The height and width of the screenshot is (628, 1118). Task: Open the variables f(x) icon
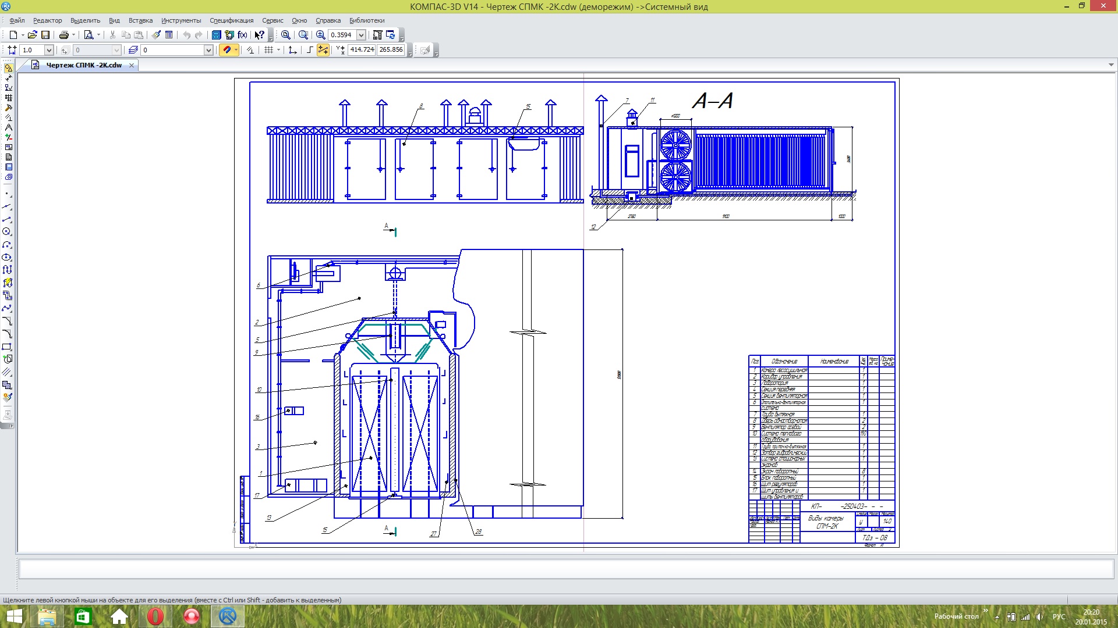click(242, 35)
